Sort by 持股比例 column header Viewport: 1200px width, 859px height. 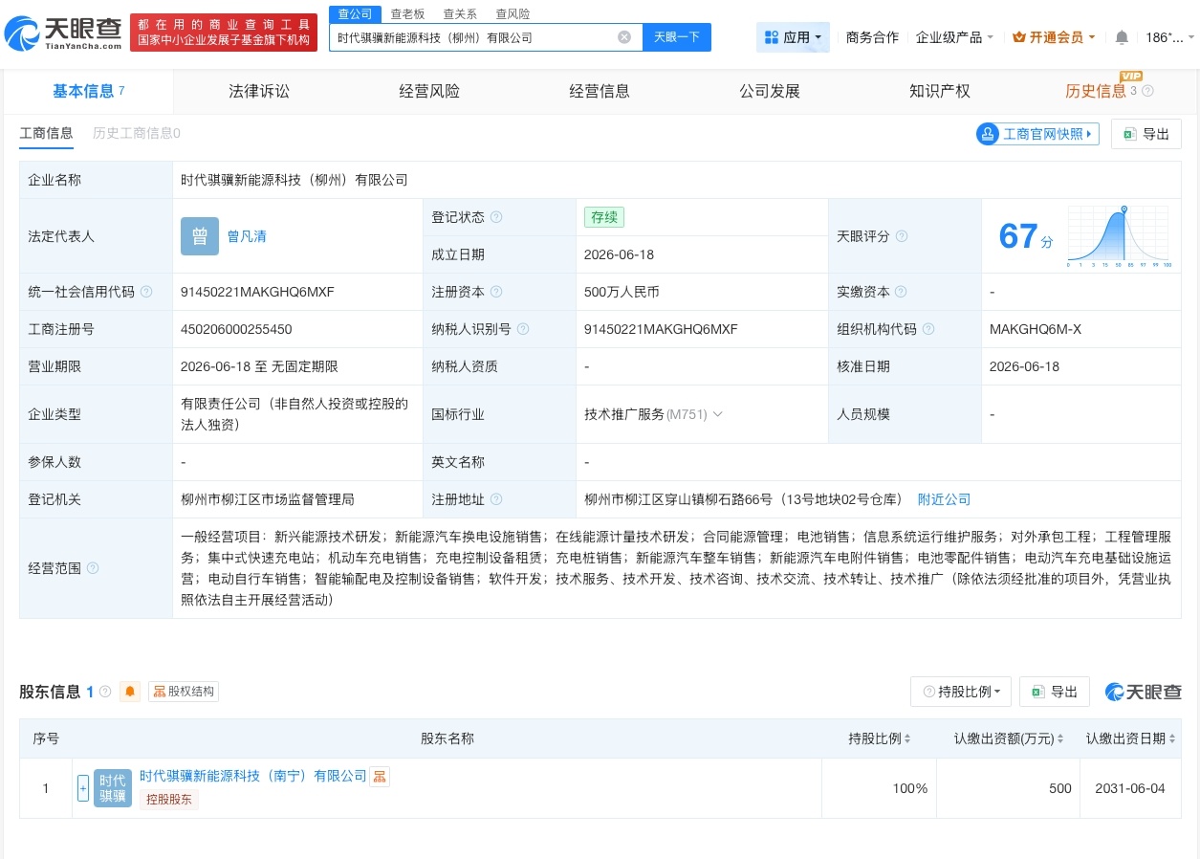(879, 738)
